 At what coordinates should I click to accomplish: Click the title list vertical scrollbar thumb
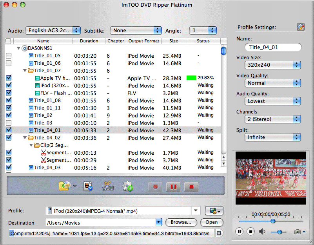[223, 50]
